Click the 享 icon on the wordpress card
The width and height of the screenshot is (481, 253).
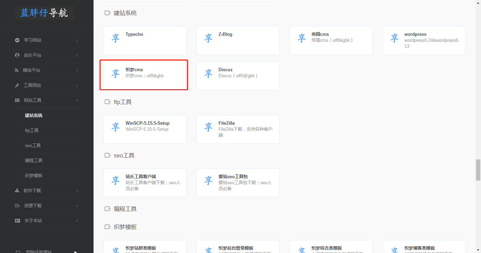394,38
